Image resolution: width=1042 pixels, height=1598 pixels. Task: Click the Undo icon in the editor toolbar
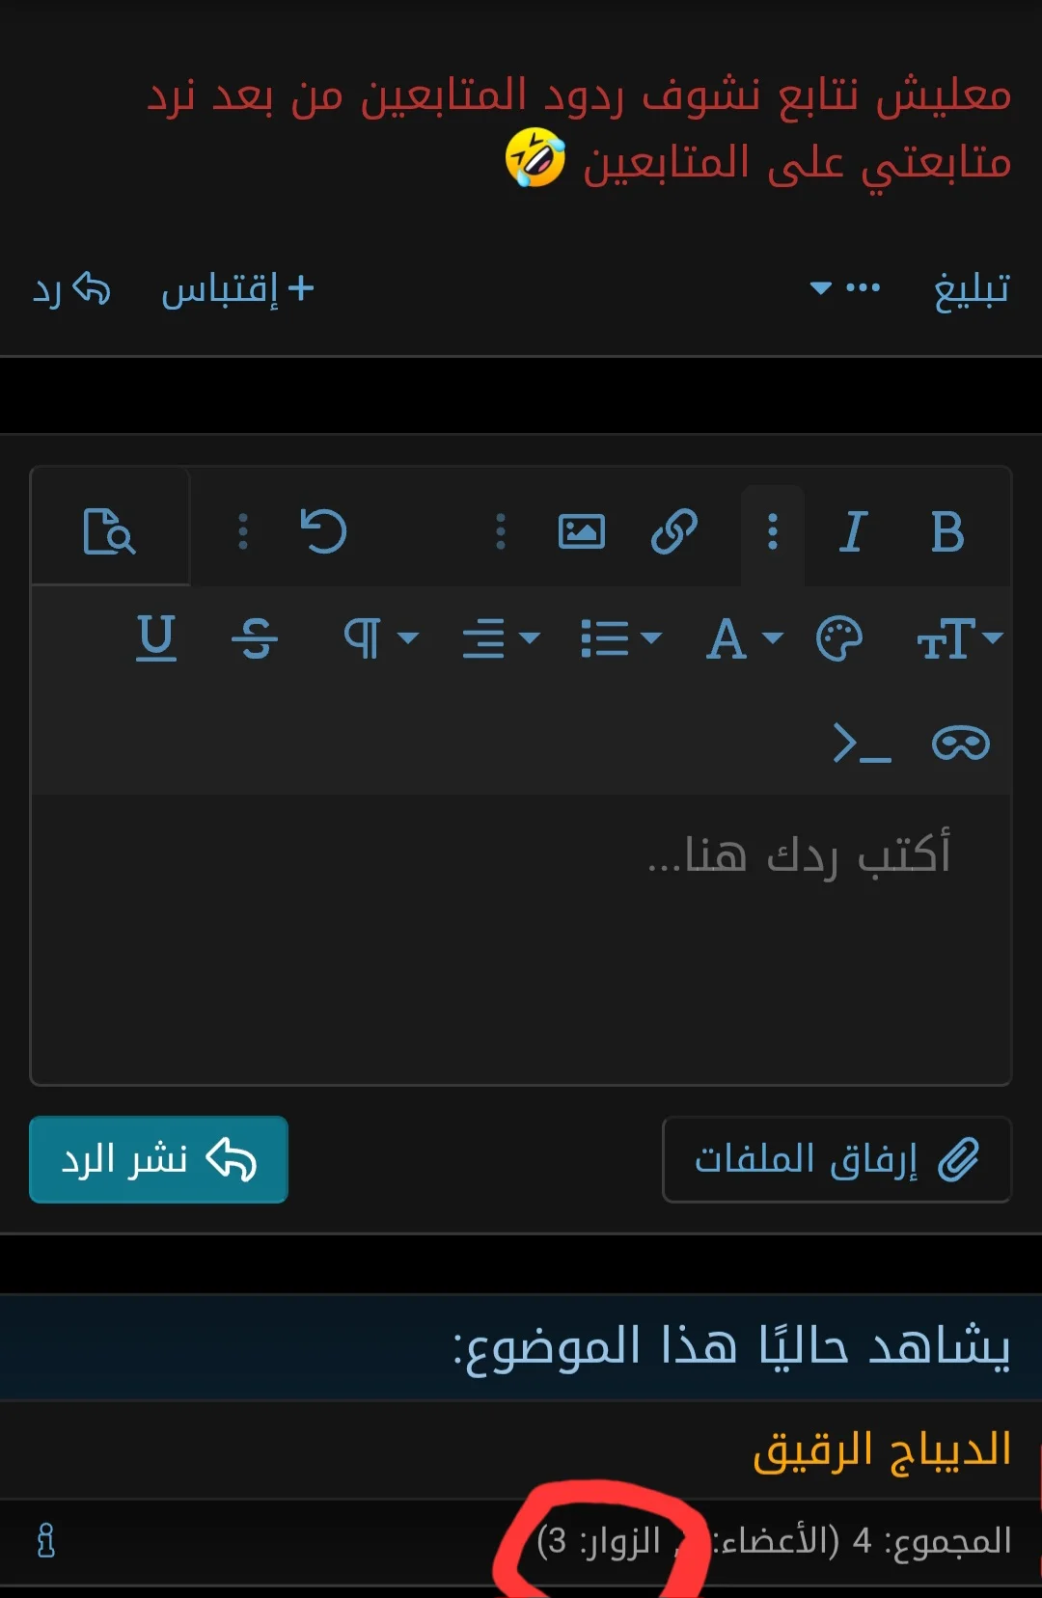point(325,530)
